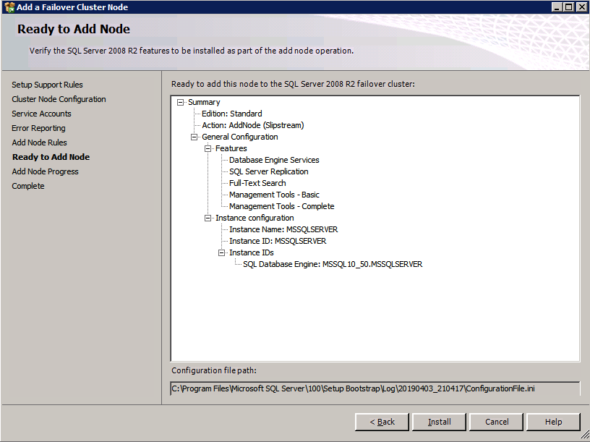Select SQL Server Replication item
This screenshot has height=442, width=590.
[269, 171]
